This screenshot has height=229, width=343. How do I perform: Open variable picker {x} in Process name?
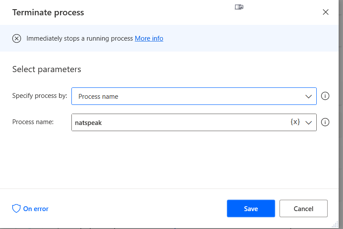295,122
